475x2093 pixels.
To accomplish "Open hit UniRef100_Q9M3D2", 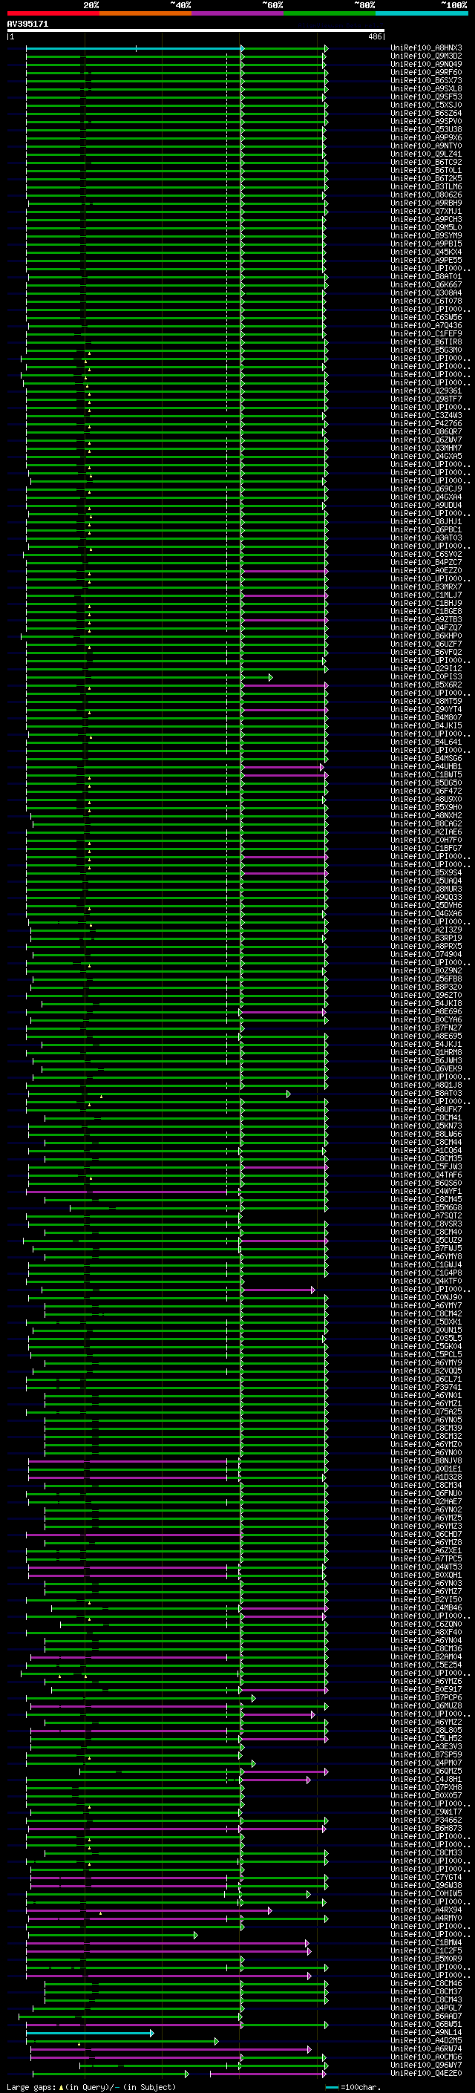I will [426, 56].
